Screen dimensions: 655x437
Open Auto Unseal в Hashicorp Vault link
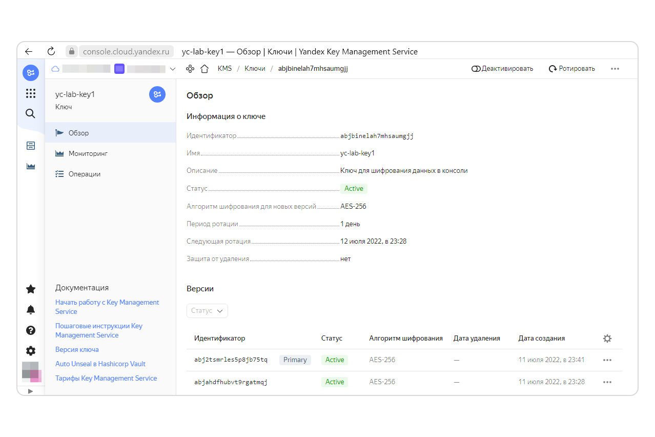click(100, 364)
